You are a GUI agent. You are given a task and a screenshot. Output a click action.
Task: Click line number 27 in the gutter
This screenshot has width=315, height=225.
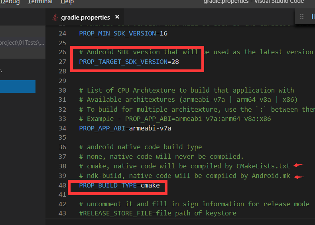(62, 62)
